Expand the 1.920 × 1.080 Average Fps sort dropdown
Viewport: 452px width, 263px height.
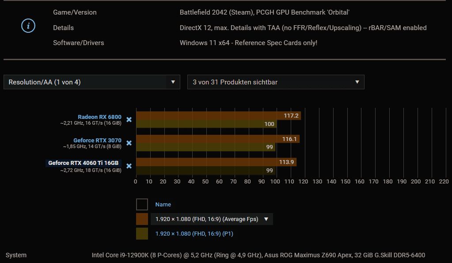(212, 219)
